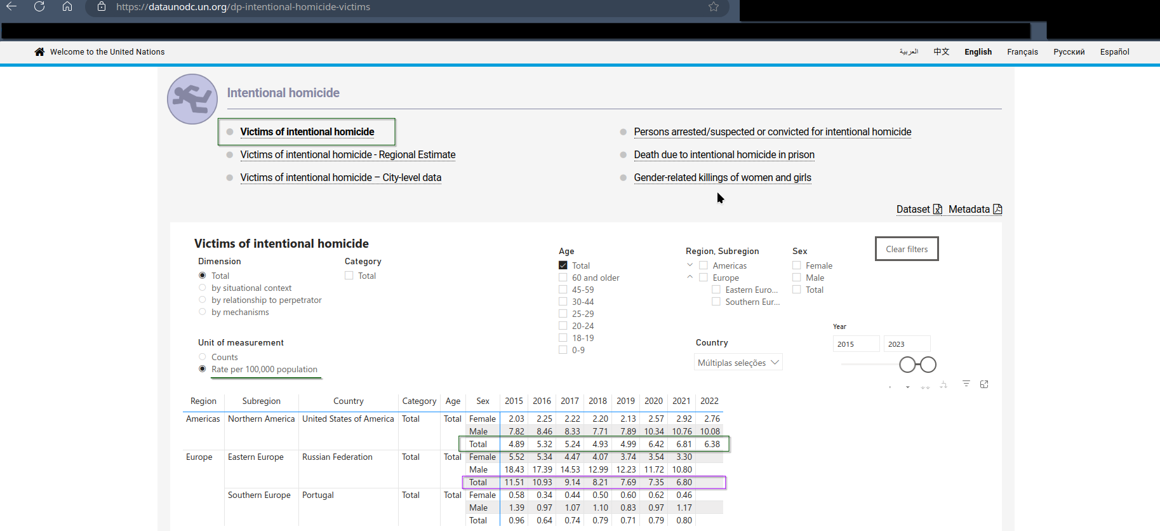Screen dimensions: 1160x531
Task: Uncheck the Age Total checkbox
Action: point(563,265)
